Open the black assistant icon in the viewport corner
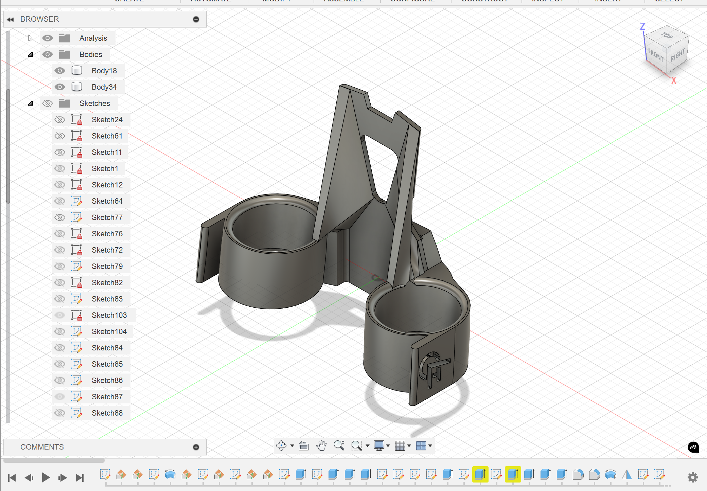 click(x=693, y=447)
